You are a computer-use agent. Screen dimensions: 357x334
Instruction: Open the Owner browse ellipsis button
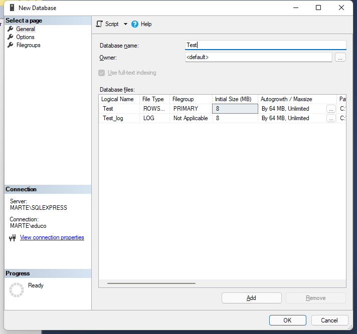(340, 57)
